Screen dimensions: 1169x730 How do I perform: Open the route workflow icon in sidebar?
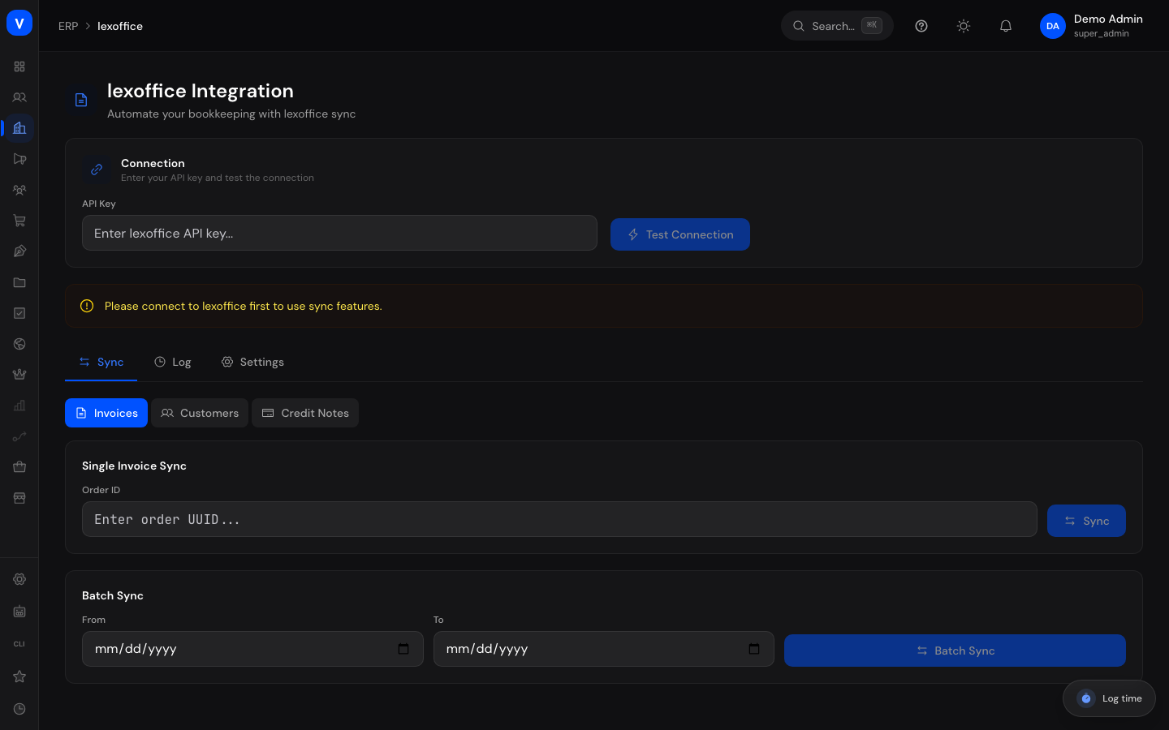(x=19, y=436)
